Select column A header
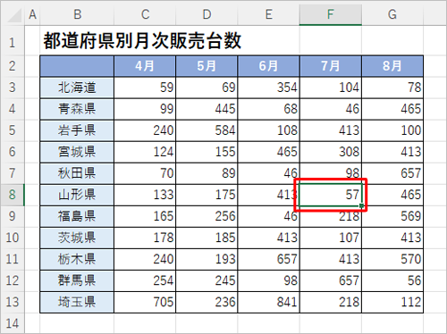The height and width of the screenshot is (334, 447). pyautogui.click(x=32, y=14)
